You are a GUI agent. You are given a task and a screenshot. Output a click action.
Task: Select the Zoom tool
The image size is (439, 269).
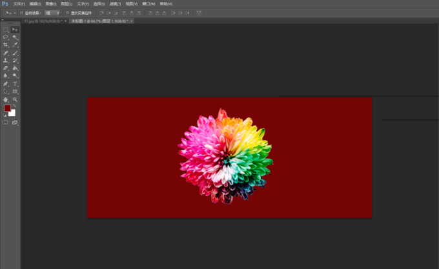[15, 99]
